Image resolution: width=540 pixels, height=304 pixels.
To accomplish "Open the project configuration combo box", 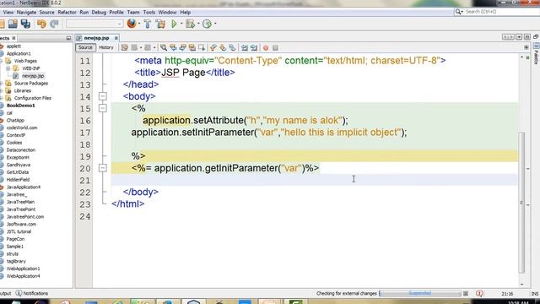I will (x=94, y=24).
